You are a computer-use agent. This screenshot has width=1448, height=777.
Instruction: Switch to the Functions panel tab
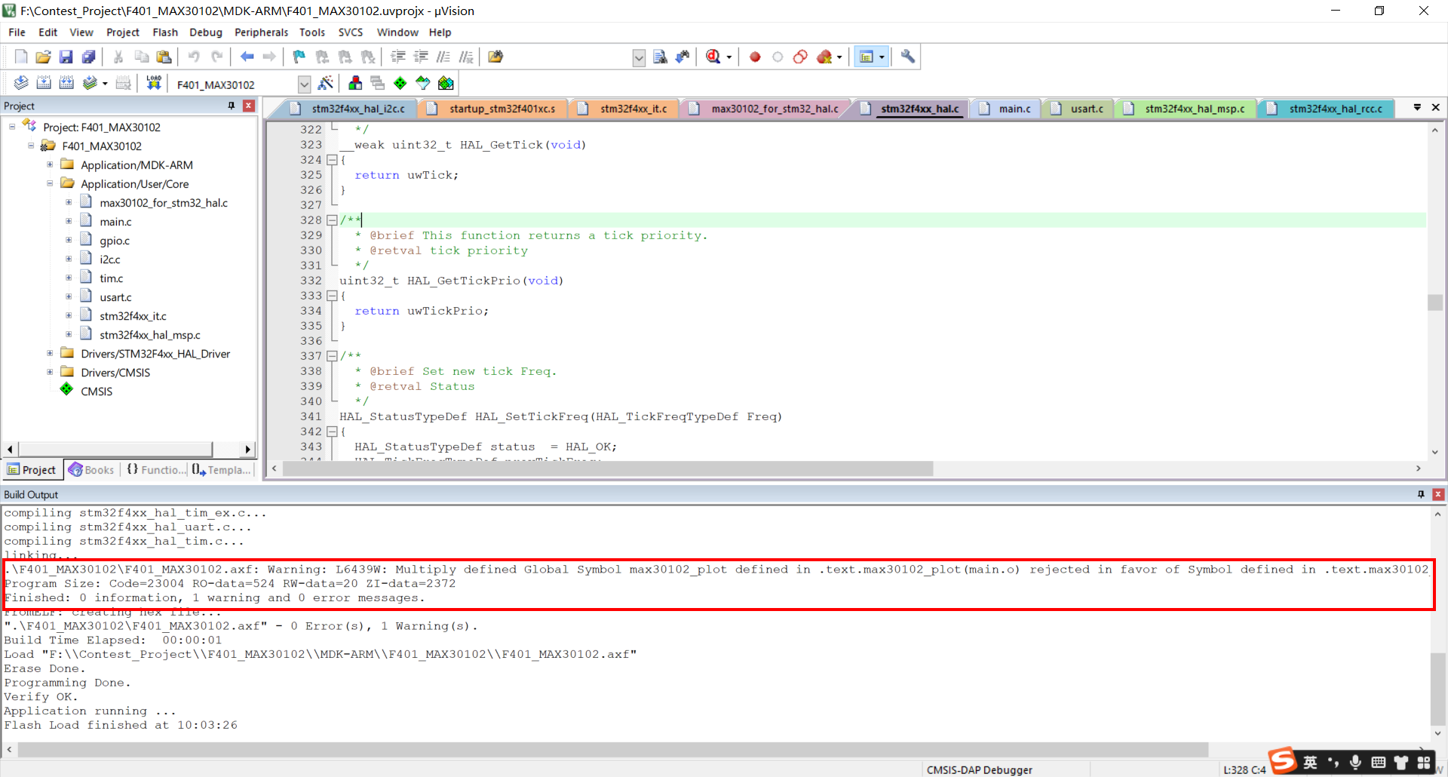point(155,469)
